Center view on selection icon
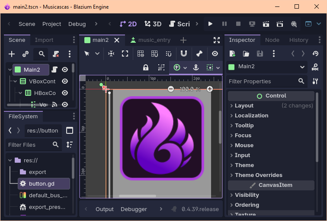 (111, 54)
